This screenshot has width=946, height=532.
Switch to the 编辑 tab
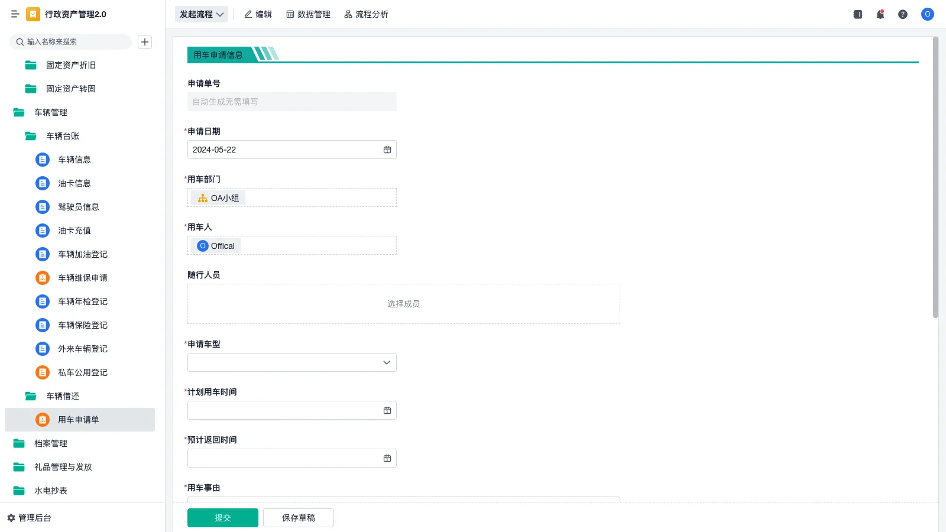(258, 14)
